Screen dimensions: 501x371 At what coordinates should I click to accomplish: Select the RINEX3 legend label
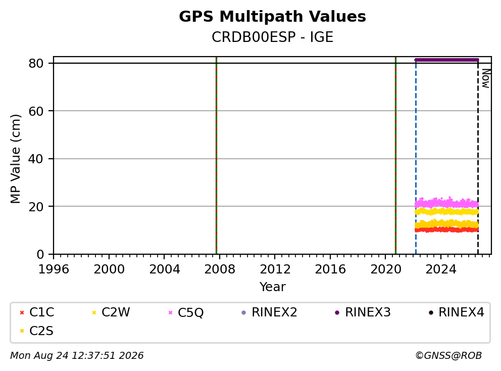click(x=368, y=312)
